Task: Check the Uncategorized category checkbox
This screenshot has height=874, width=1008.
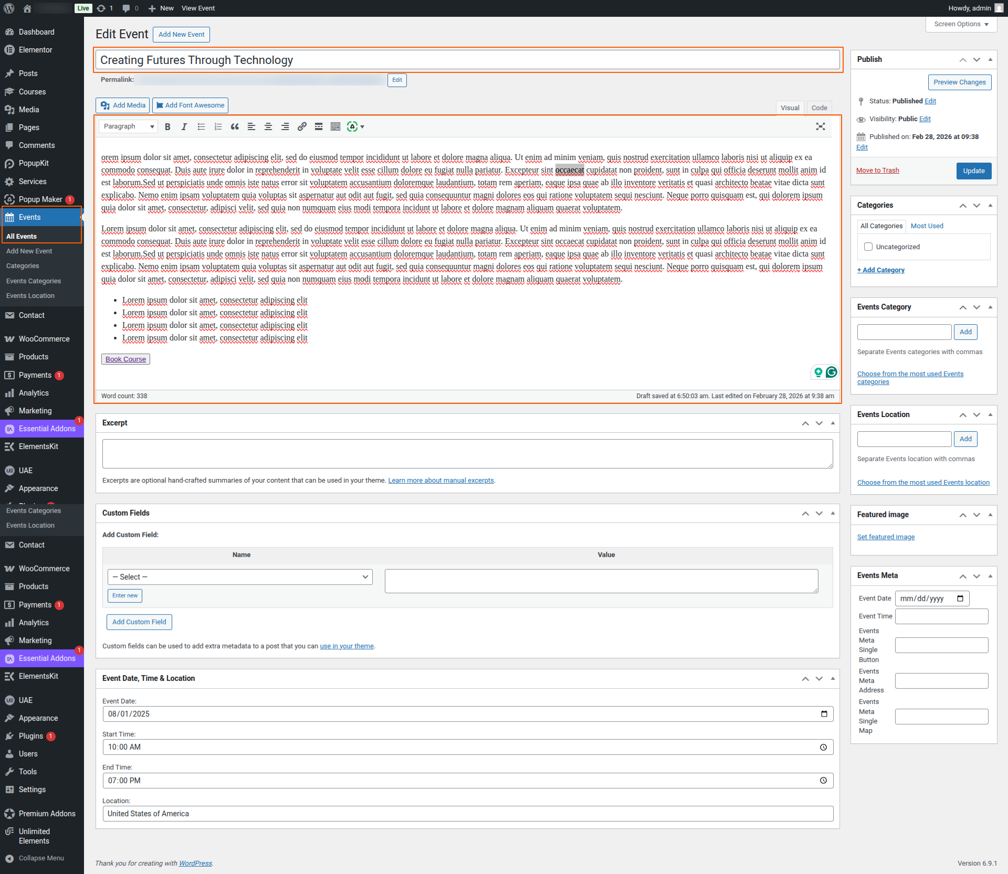Action: pyautogui.click(x=868, y=247)
